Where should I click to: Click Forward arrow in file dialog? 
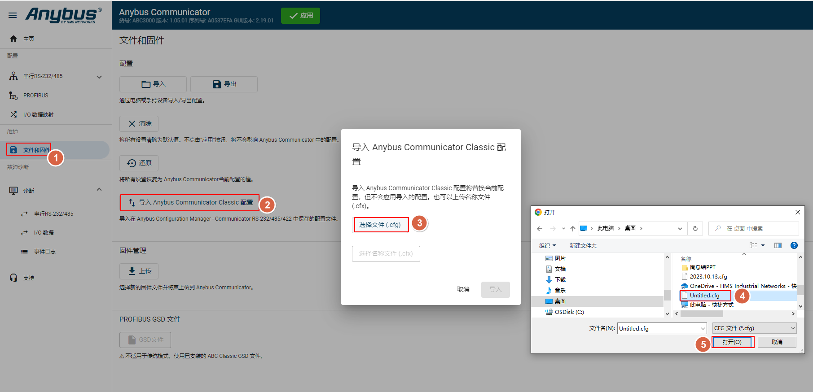click(x=553, y=229)
